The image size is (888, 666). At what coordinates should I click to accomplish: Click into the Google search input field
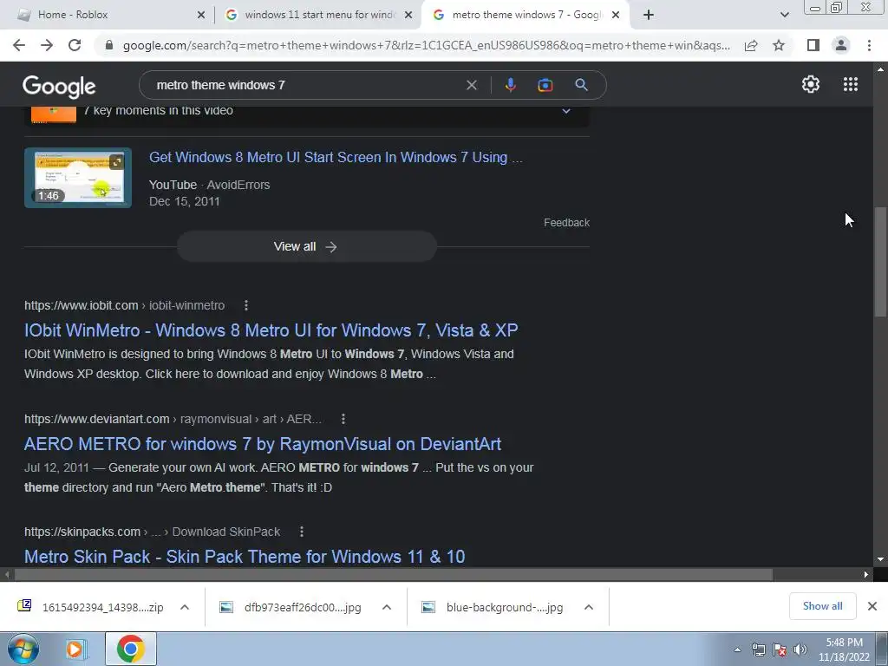(x=306, y=85)
